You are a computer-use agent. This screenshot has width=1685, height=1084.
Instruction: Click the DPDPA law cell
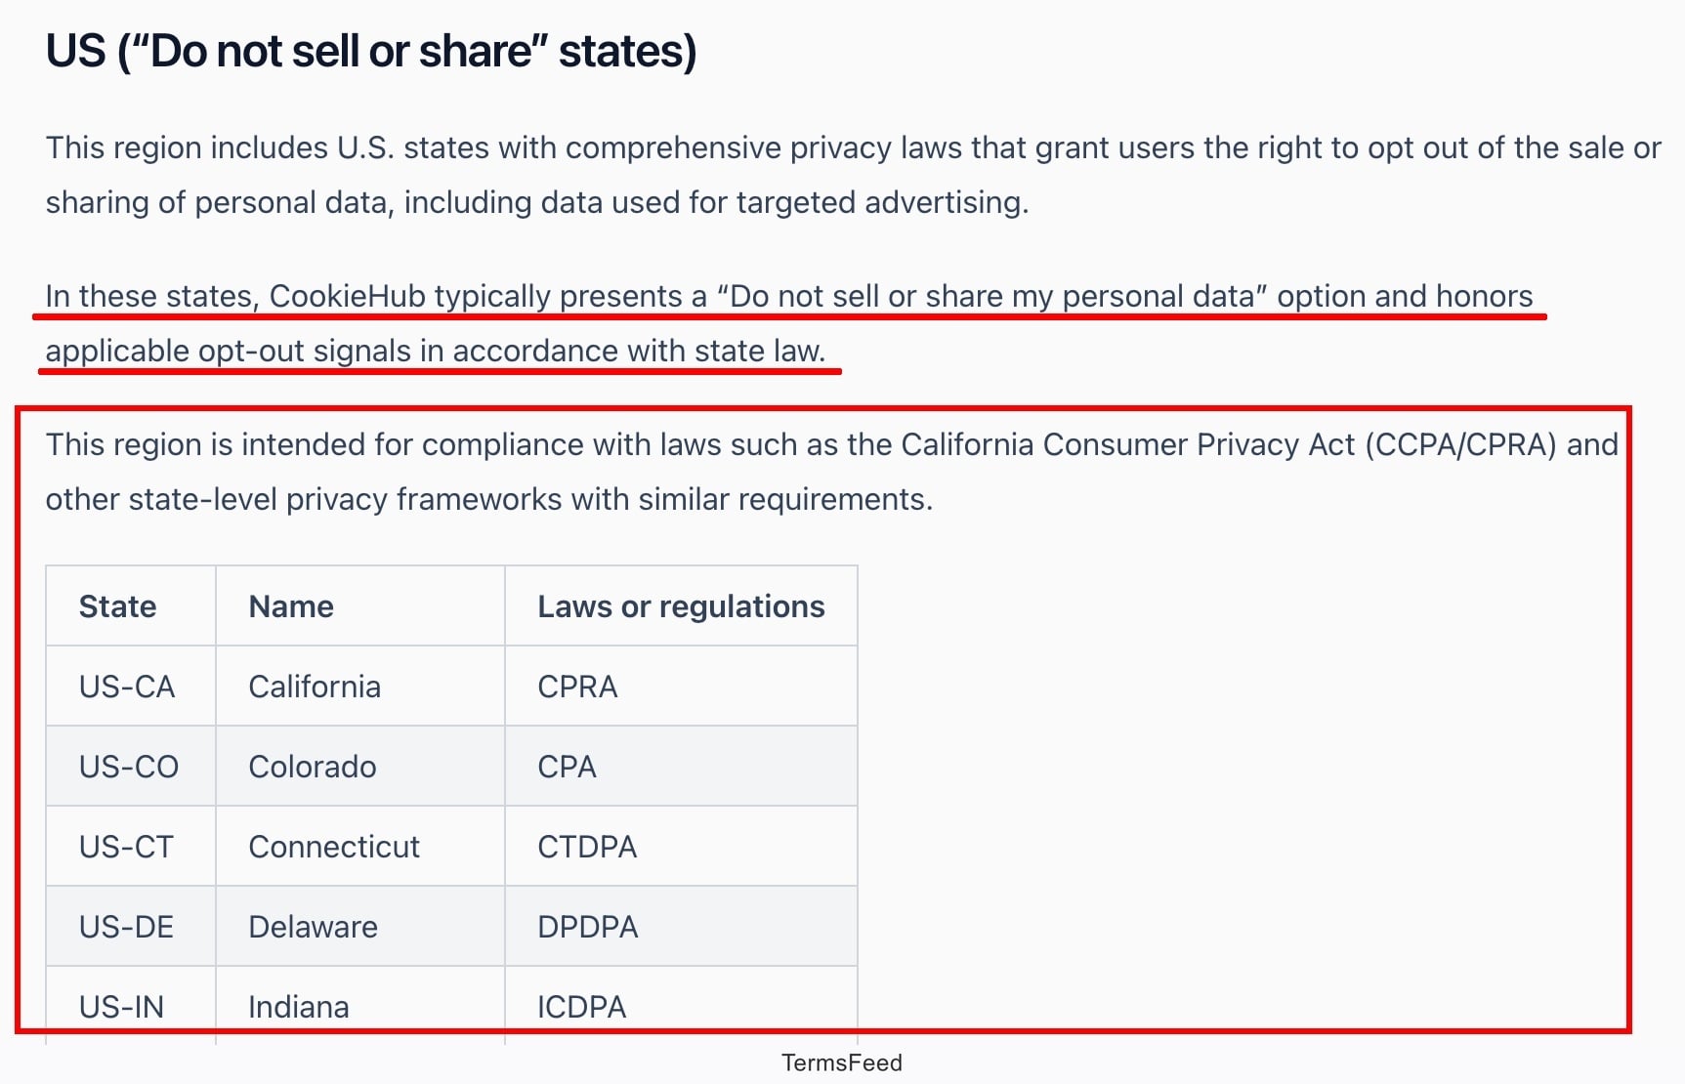681,926
